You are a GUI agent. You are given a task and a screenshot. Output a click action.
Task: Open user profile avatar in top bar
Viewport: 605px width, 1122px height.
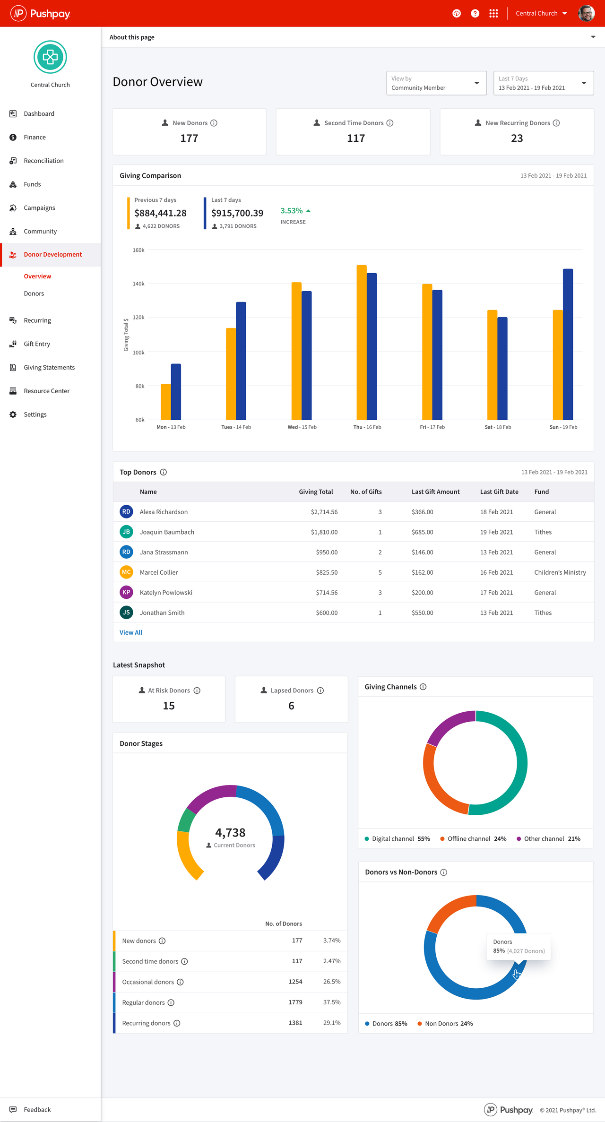(586, 13)
